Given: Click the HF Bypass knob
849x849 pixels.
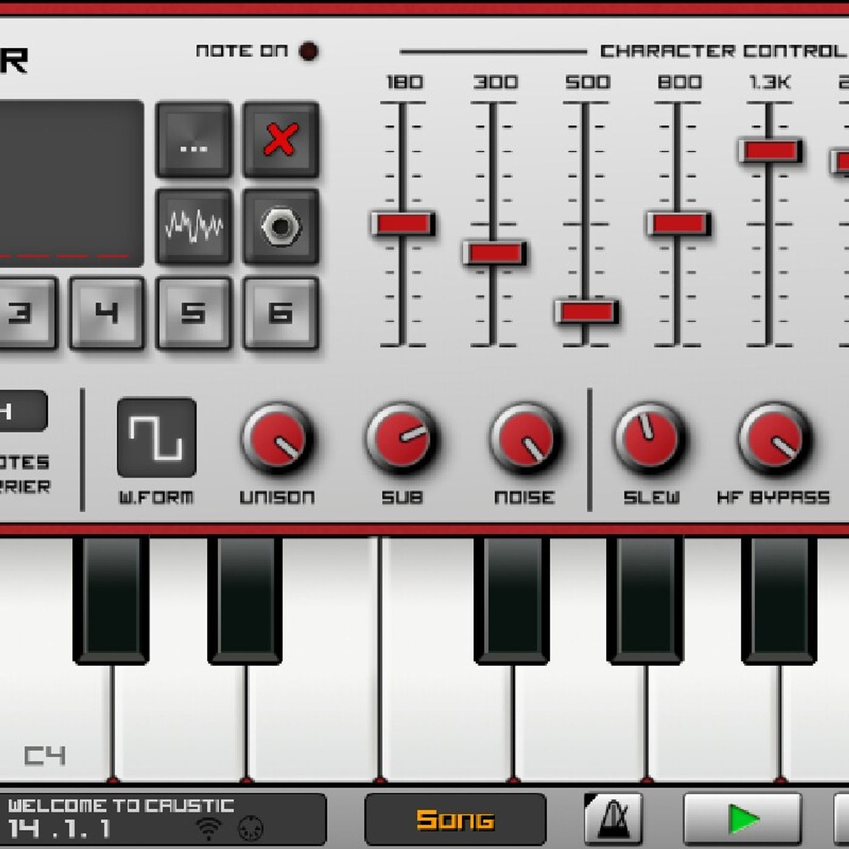Looking at the screenshot, I should coord(773,439).
